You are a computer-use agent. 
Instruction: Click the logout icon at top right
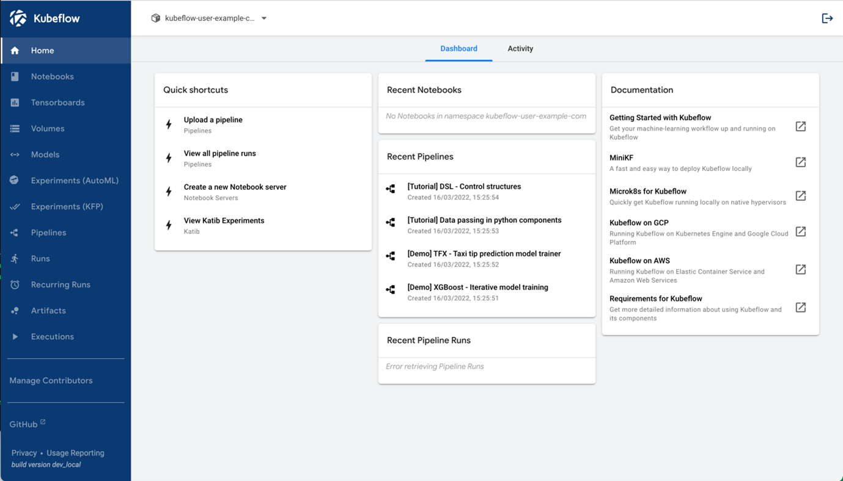coord(827,18)
